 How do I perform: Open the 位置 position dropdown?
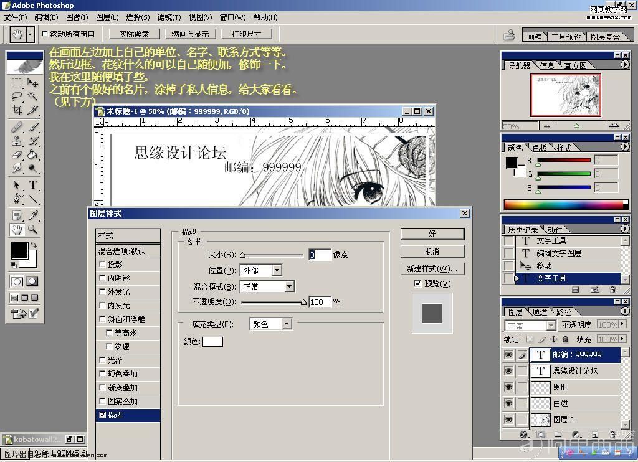[277, 270]
